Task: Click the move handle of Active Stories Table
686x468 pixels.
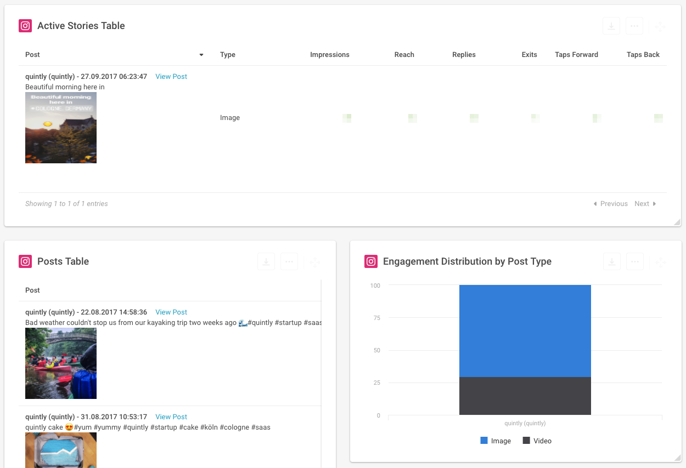Action: tap(660, 26)
